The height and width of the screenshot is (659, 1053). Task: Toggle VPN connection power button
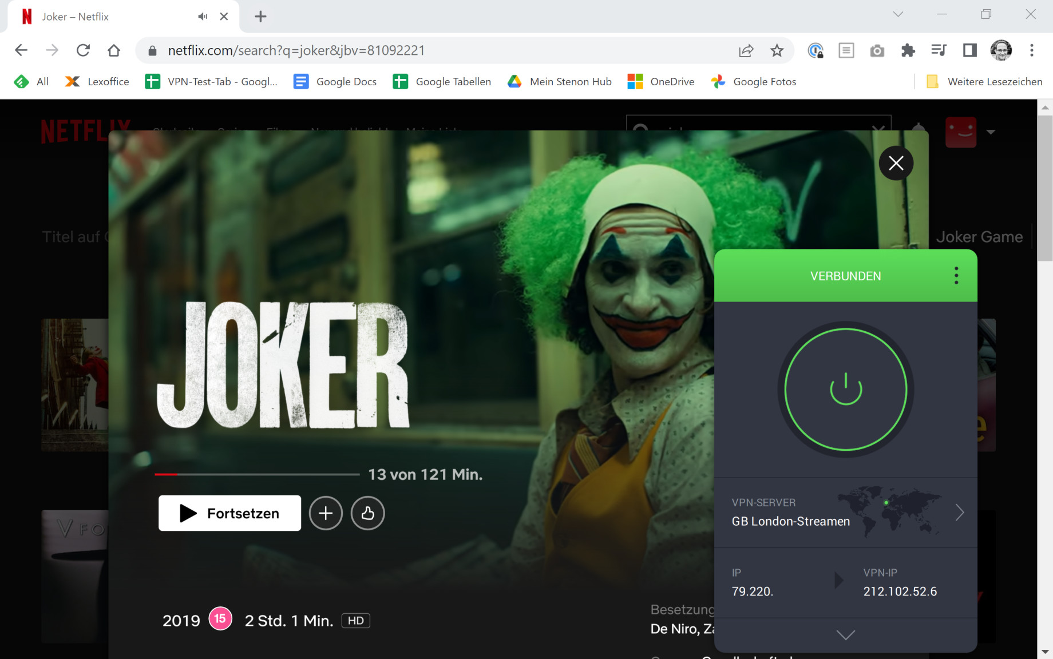(846, 389)
